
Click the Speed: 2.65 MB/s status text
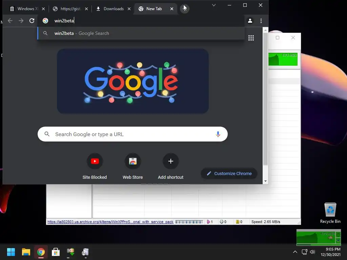point(266,222)
